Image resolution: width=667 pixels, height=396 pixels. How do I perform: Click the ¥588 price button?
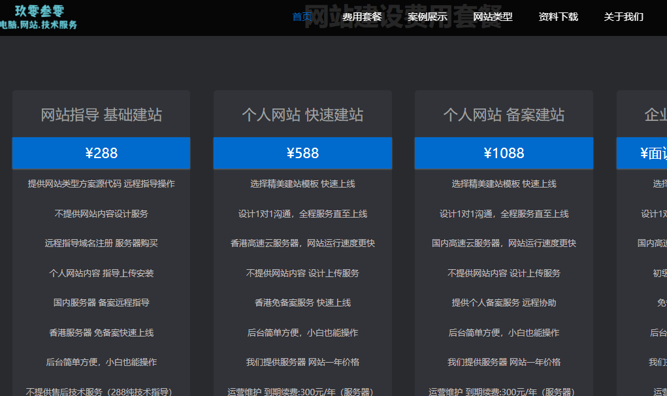point(302,153)
